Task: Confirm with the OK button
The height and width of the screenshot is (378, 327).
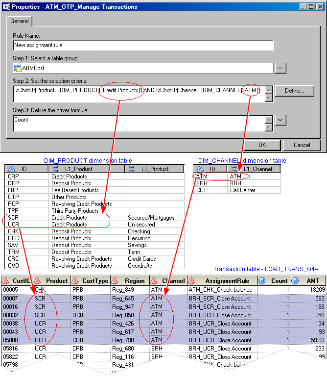Action: [x=262, y=145]
